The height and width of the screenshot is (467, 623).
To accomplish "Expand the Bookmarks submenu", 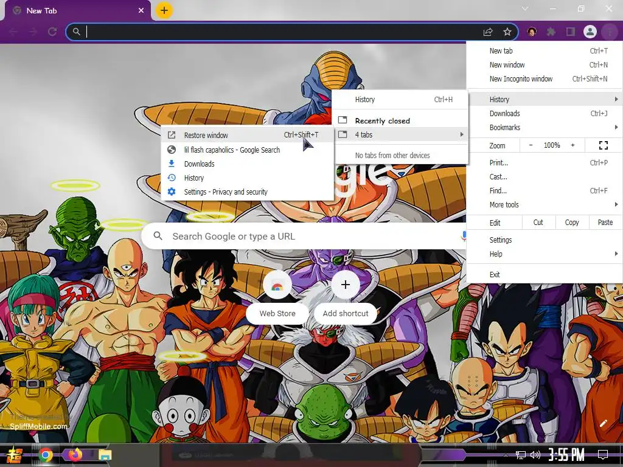I will tap(545, 128).
